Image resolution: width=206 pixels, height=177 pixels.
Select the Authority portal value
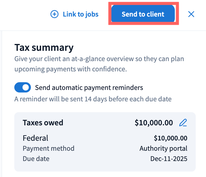(163, 148)
